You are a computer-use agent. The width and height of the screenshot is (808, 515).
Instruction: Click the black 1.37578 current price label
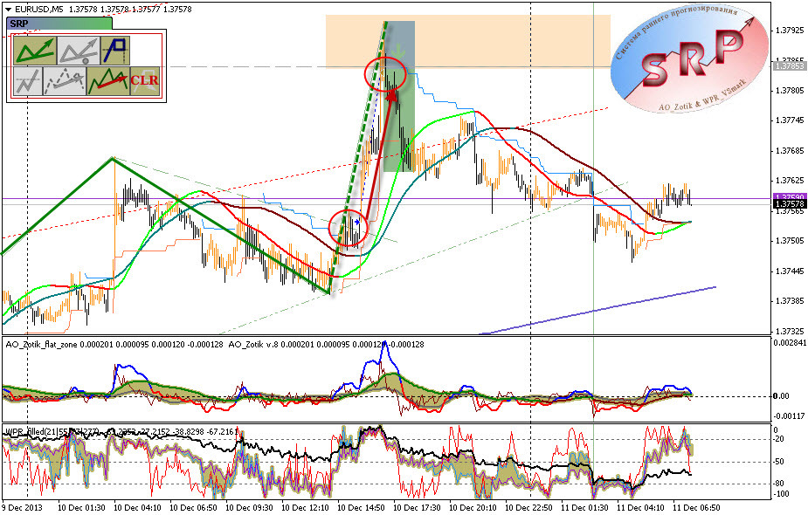[x=790, y=204]
